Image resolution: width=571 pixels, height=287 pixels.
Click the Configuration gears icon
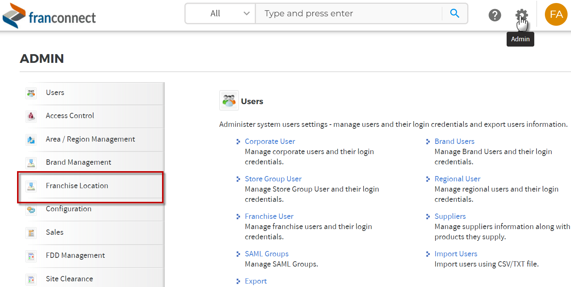[31, 209]
